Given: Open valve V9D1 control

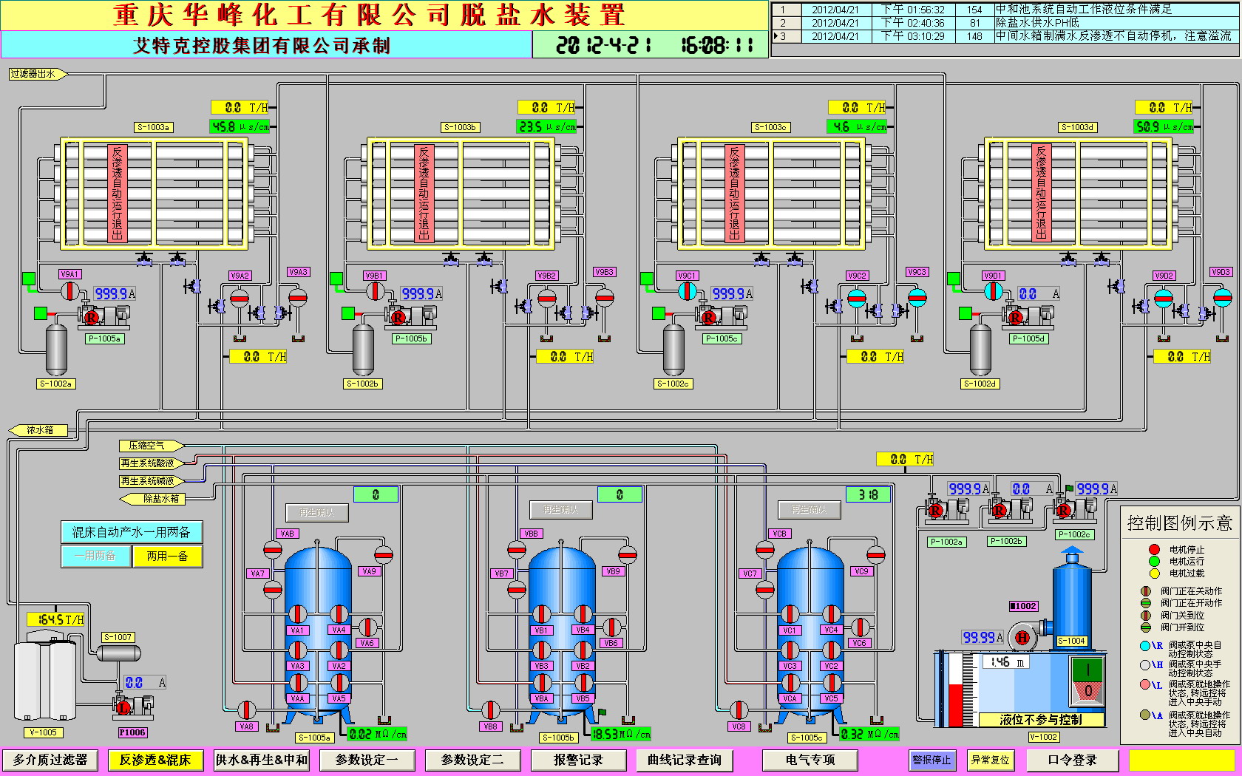Looking at the screenshot, I should (x=994, y=291).
